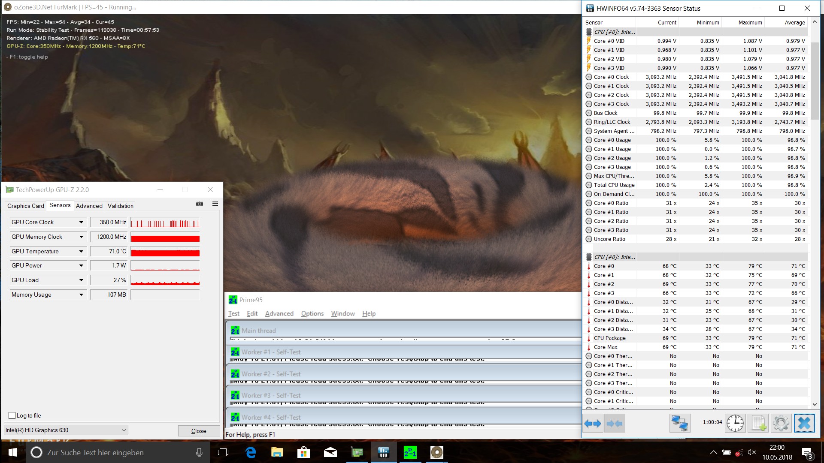Click HWiNFO network monitors icon
This screenshot has width=824, height=463.
click(x=680, y=423)
